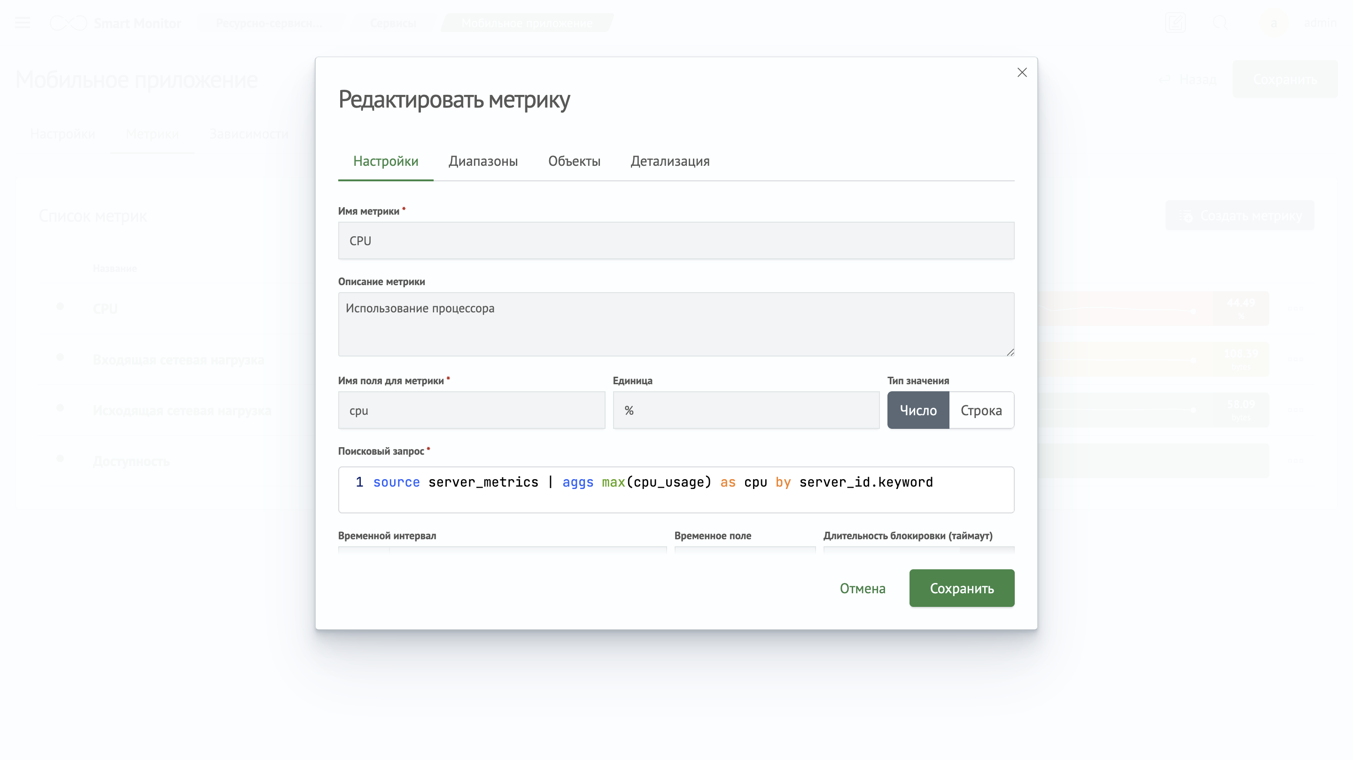
Task: Click the Мобильное приложение breadcrumb
Action: click(527, 23)
